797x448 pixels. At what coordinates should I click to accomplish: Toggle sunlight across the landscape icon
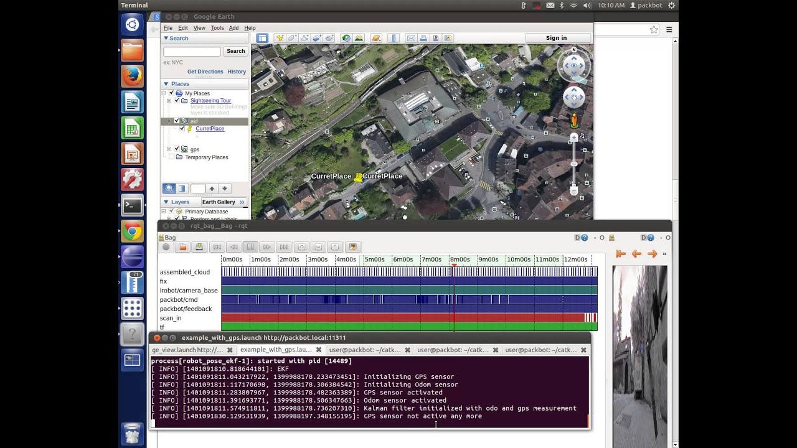click(359, 38)
